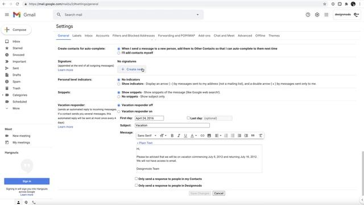Sign in to Hangouts
364x205 pixels.
(x=27, y=181)
